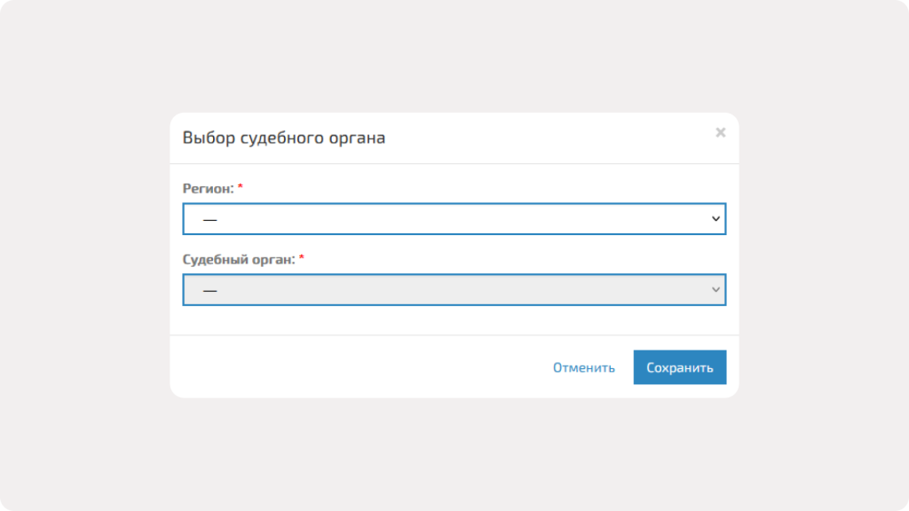Viewport: 909px width, 511px height.
Task: Click the chevron arrow in Регион field
Action: click(715, 219)
